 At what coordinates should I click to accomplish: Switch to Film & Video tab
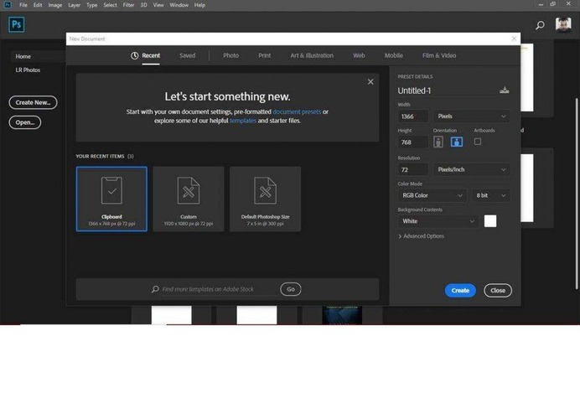(x=439, y=55)
